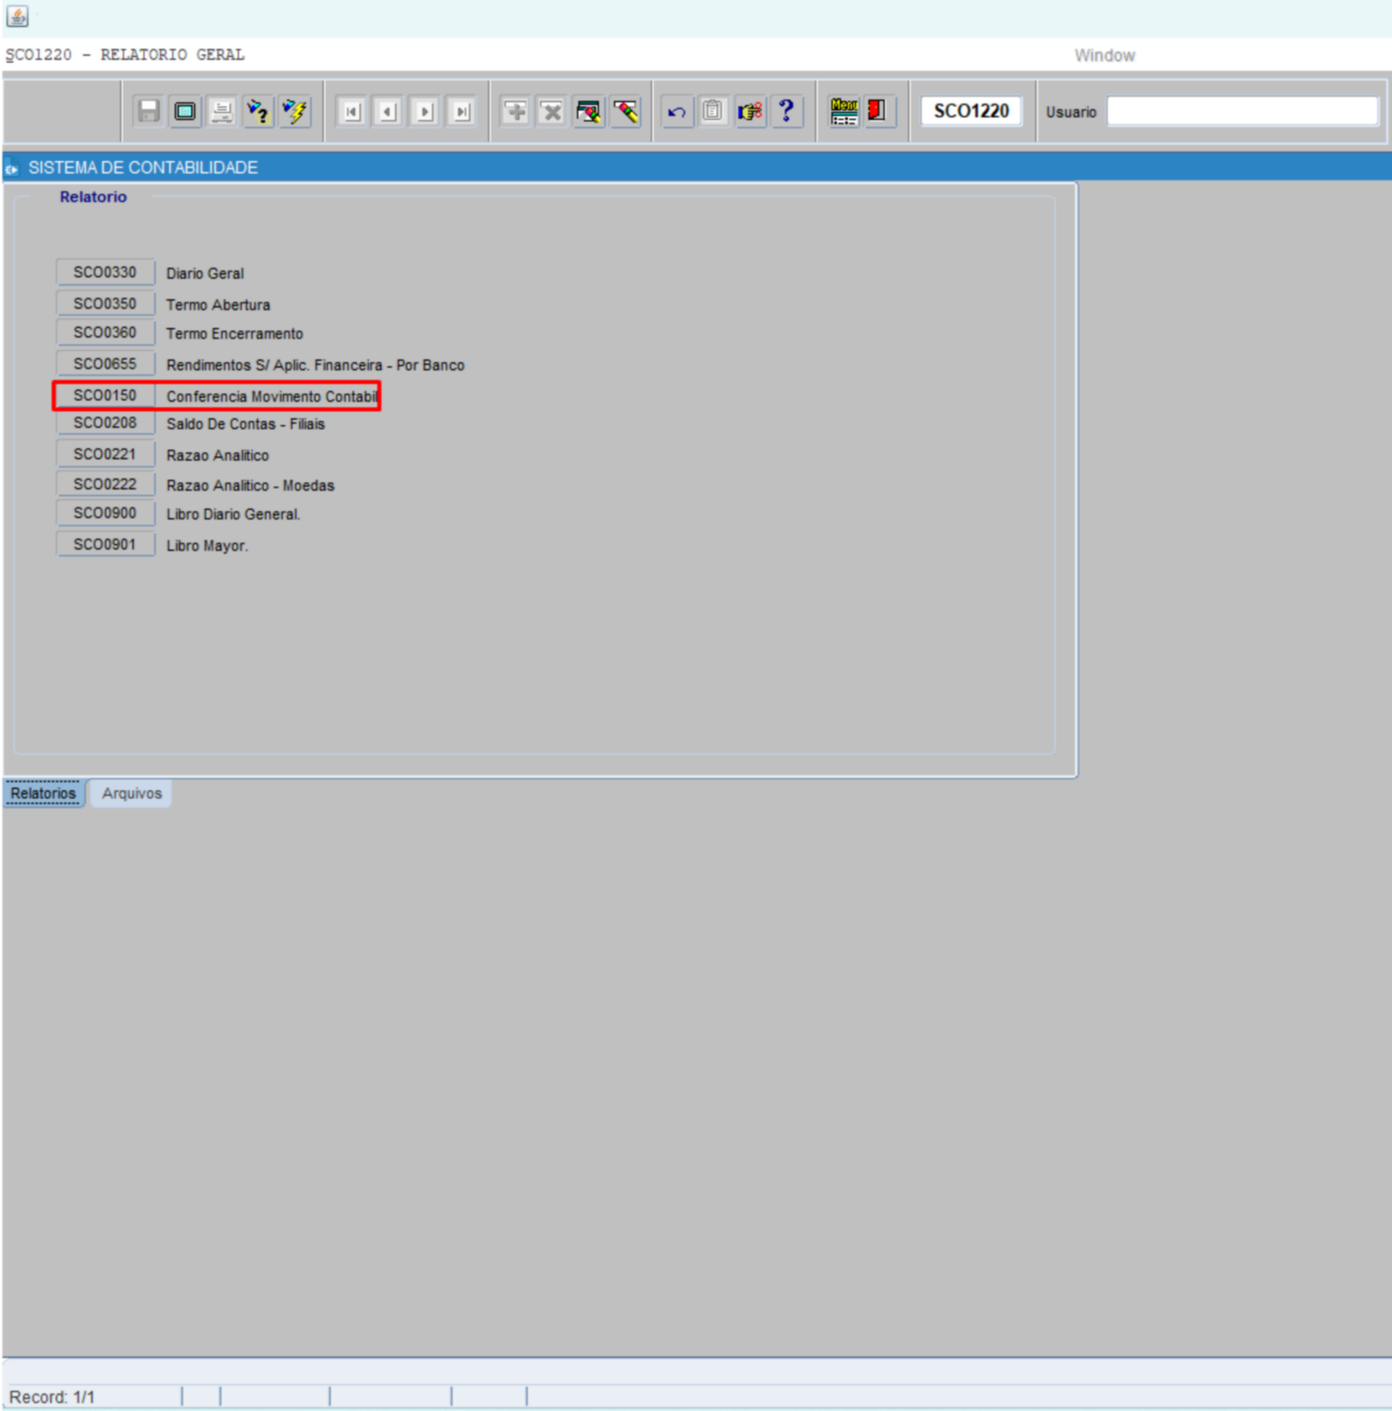Select the Relatorios tab
Viewport: 1392px width, 1411px height.
click(44, 793)
